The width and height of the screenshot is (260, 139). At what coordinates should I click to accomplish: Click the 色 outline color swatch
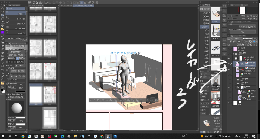point(20,91)
